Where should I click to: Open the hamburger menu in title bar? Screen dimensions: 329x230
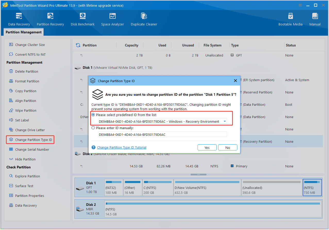coord(300,5)
